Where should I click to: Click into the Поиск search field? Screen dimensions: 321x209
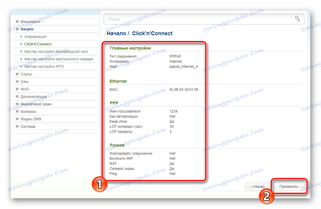(204, 19)
